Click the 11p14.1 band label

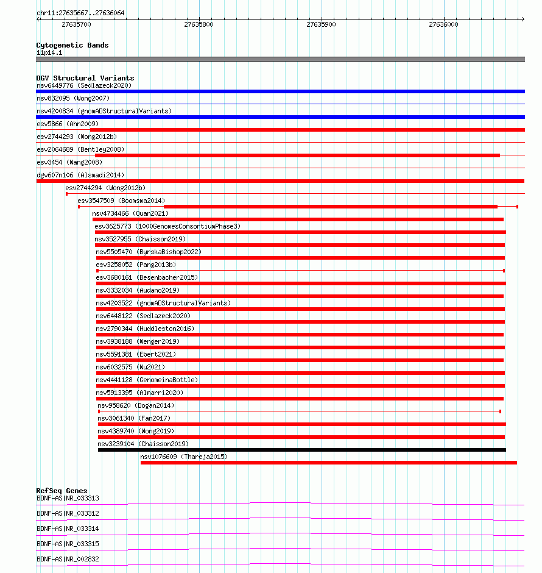click(x=49, y=52)
